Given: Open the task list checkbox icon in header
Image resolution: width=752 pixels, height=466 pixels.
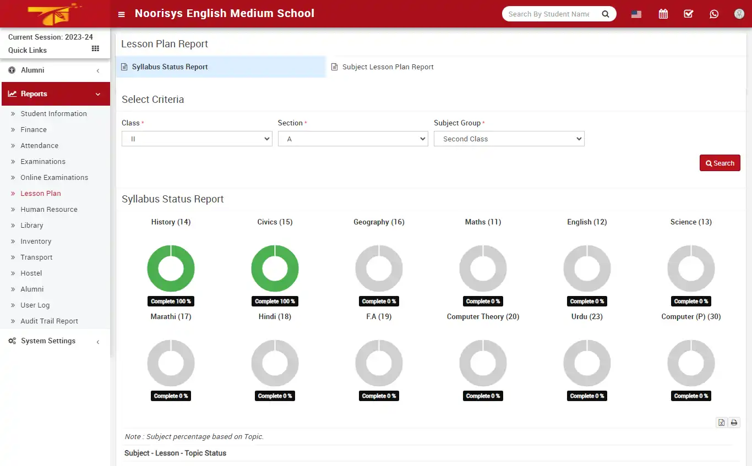Looking at the screenshot, I should (x=688, y=13).
